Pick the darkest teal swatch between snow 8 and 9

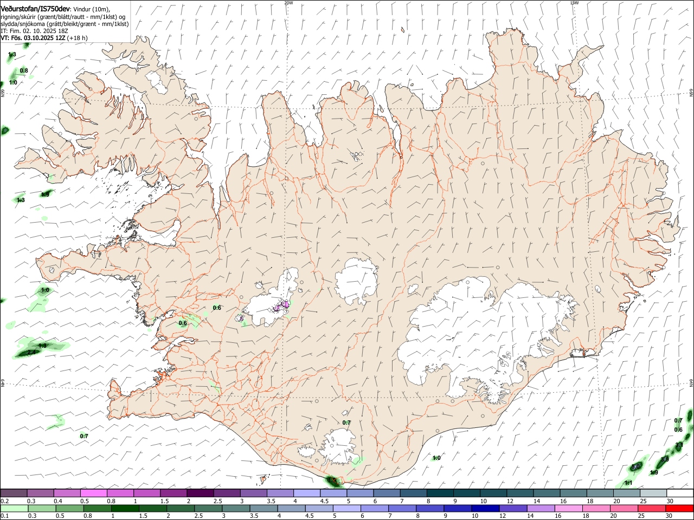[440, 493]
